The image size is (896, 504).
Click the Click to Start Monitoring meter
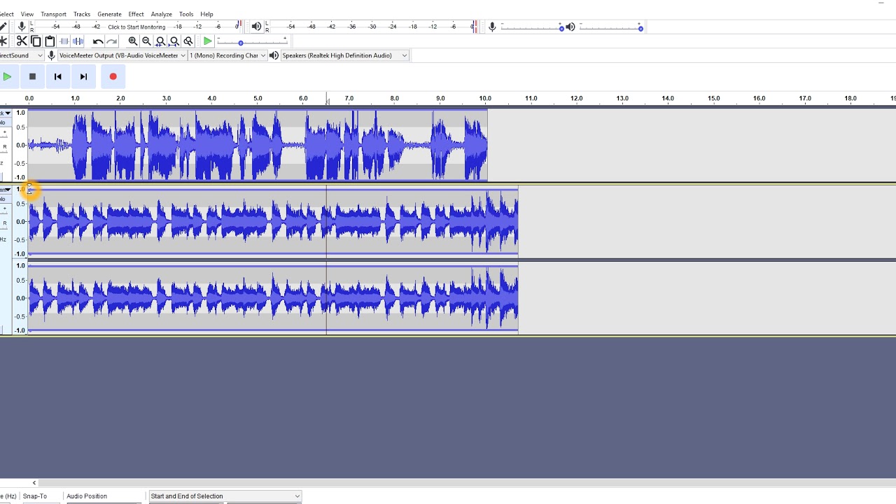(136, 27)
